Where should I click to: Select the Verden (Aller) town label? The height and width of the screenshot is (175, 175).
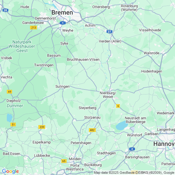point(110,41)
